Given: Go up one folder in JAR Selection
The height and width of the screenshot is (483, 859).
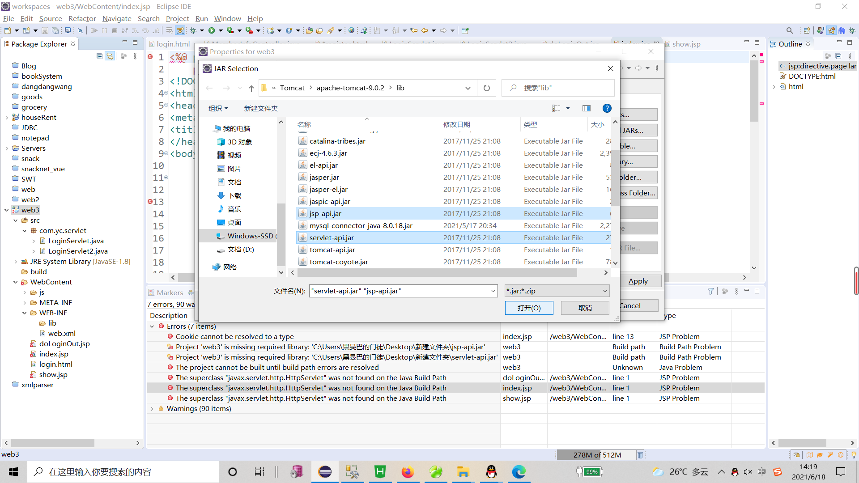Looking at the screenshot, I should tap(251, 88).
